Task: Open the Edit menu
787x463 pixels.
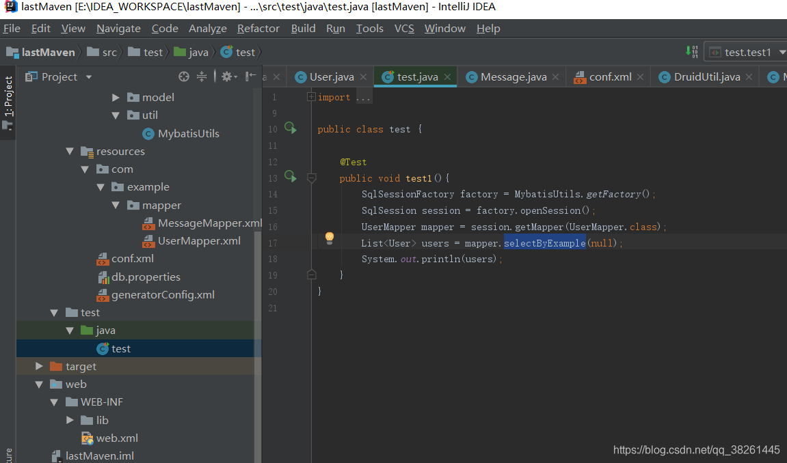Action: click(x=40, y=29)
